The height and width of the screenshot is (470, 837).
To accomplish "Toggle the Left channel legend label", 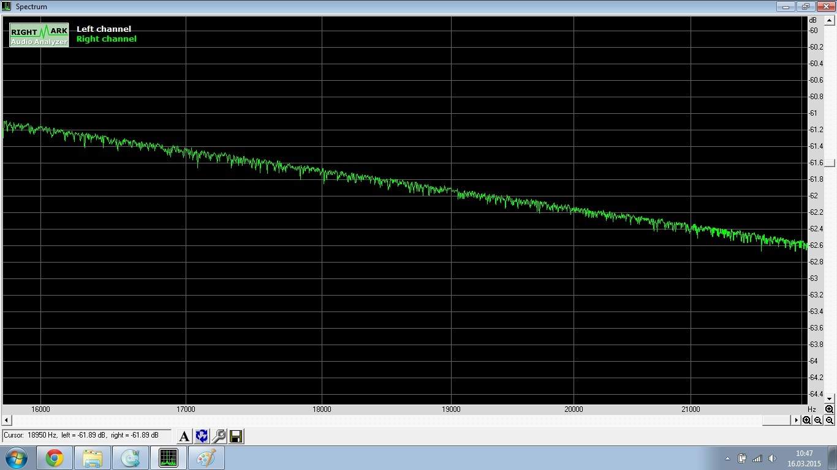I will (x=104, y=29).
